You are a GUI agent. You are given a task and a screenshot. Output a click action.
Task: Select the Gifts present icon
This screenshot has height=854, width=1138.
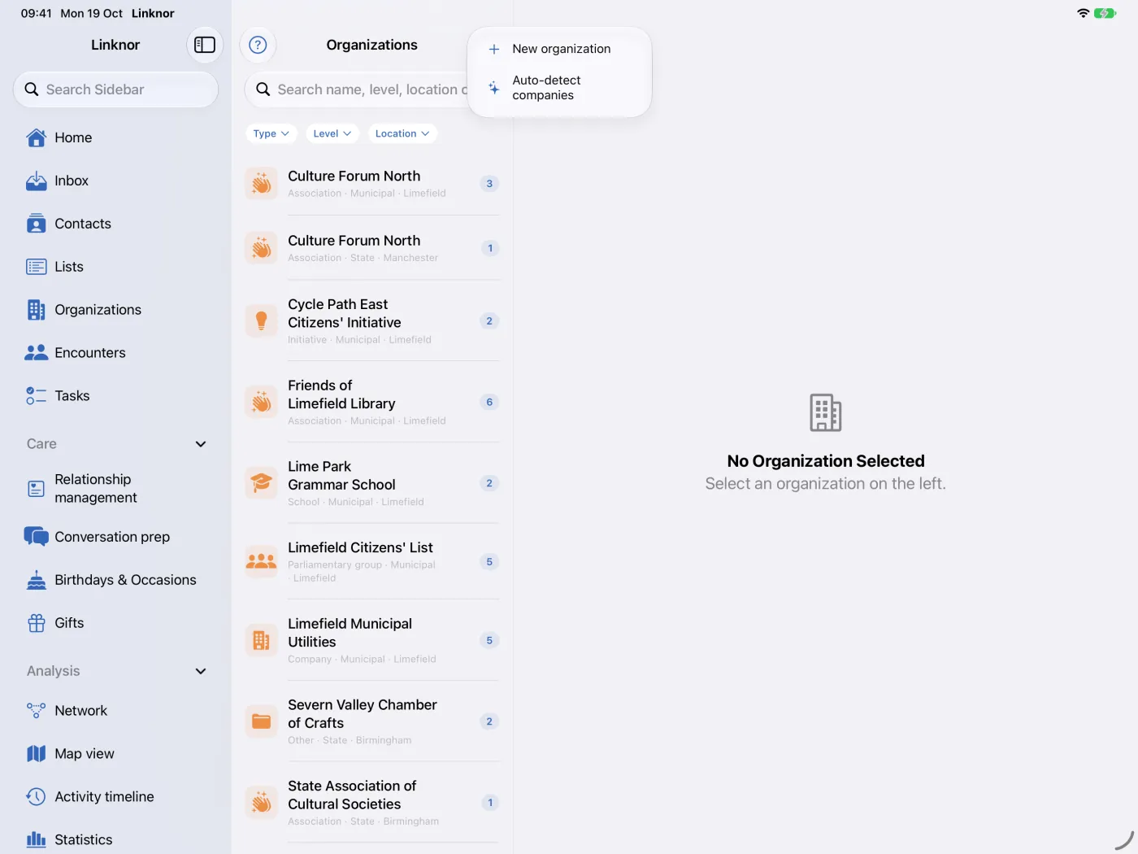(x=37, y=623)
